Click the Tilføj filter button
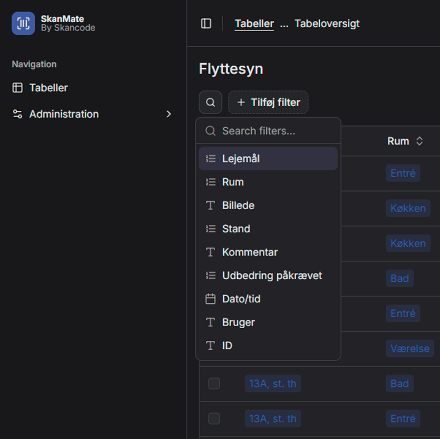This screenshot has height=439, width=440. click(x=268, y=102)
